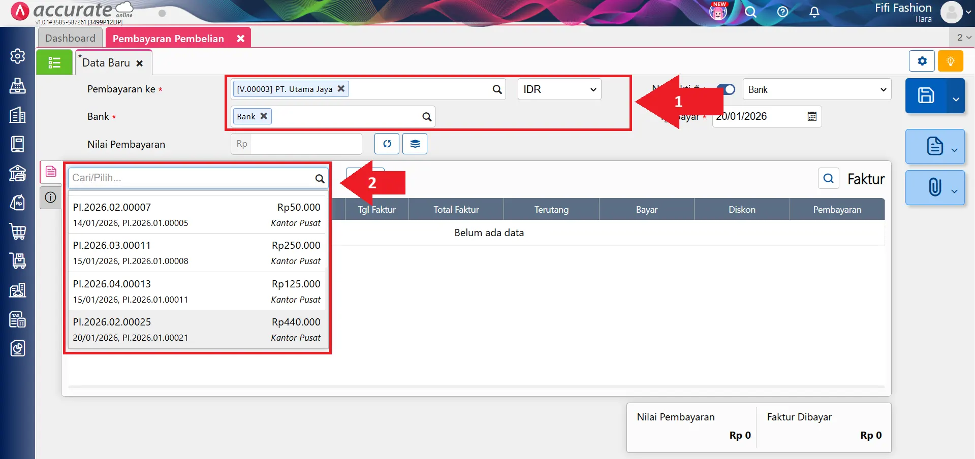Click the blue save diskette icon

pos(925,95)
